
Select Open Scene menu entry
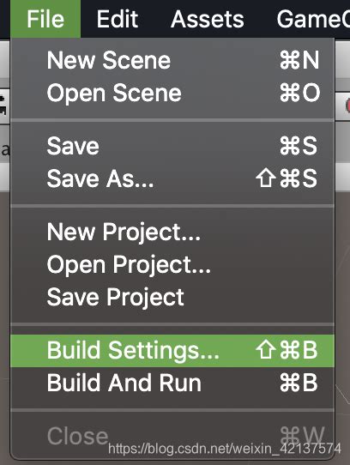(172, 93)
